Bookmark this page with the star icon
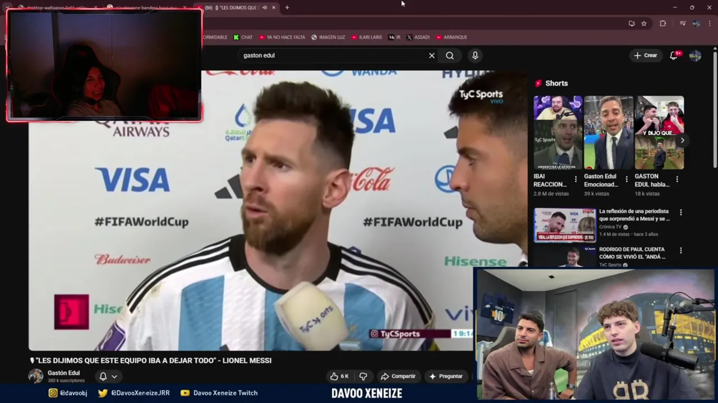The height and width of the screenshot is (403, 718). click(x=644, y=24)
